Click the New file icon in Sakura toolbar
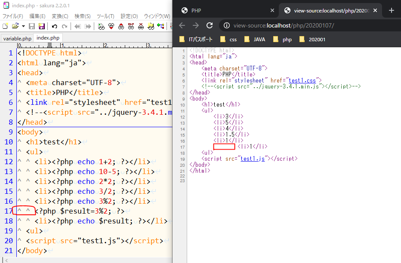This screenshot has width=401, height=263. tap(5, 27)
